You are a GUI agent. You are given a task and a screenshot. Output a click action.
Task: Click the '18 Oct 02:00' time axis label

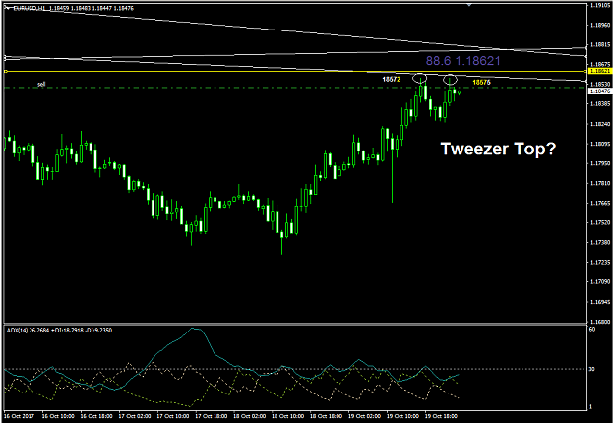250,416
